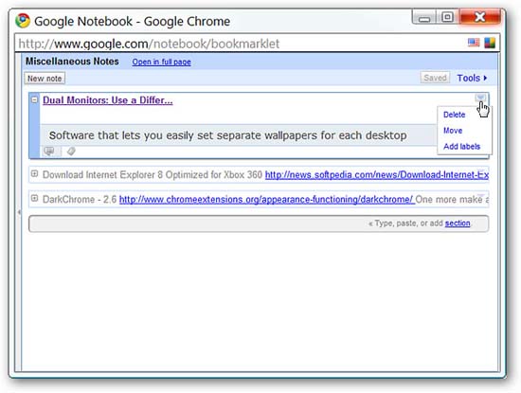
Task: Select Delete from the note menu
Action: 454,115
